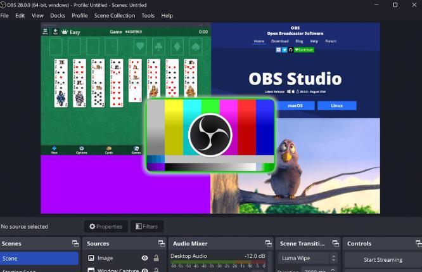Viewport: 422px width, 272px height.
Task: Click the Blog link on OBS website
Action: (x=299, y=41)
